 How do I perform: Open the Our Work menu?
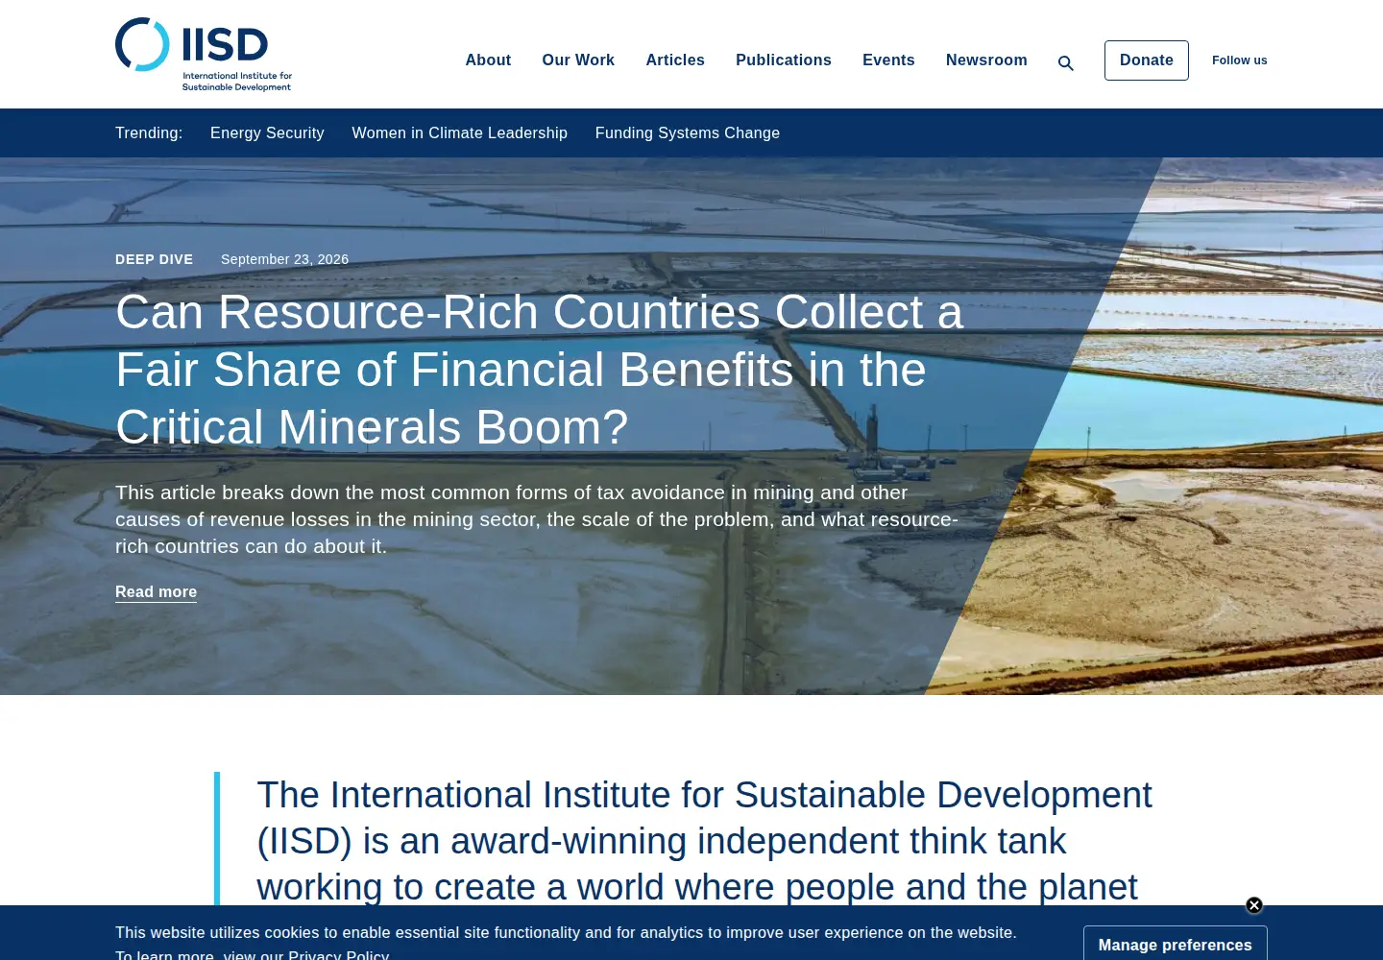[578, 60]
